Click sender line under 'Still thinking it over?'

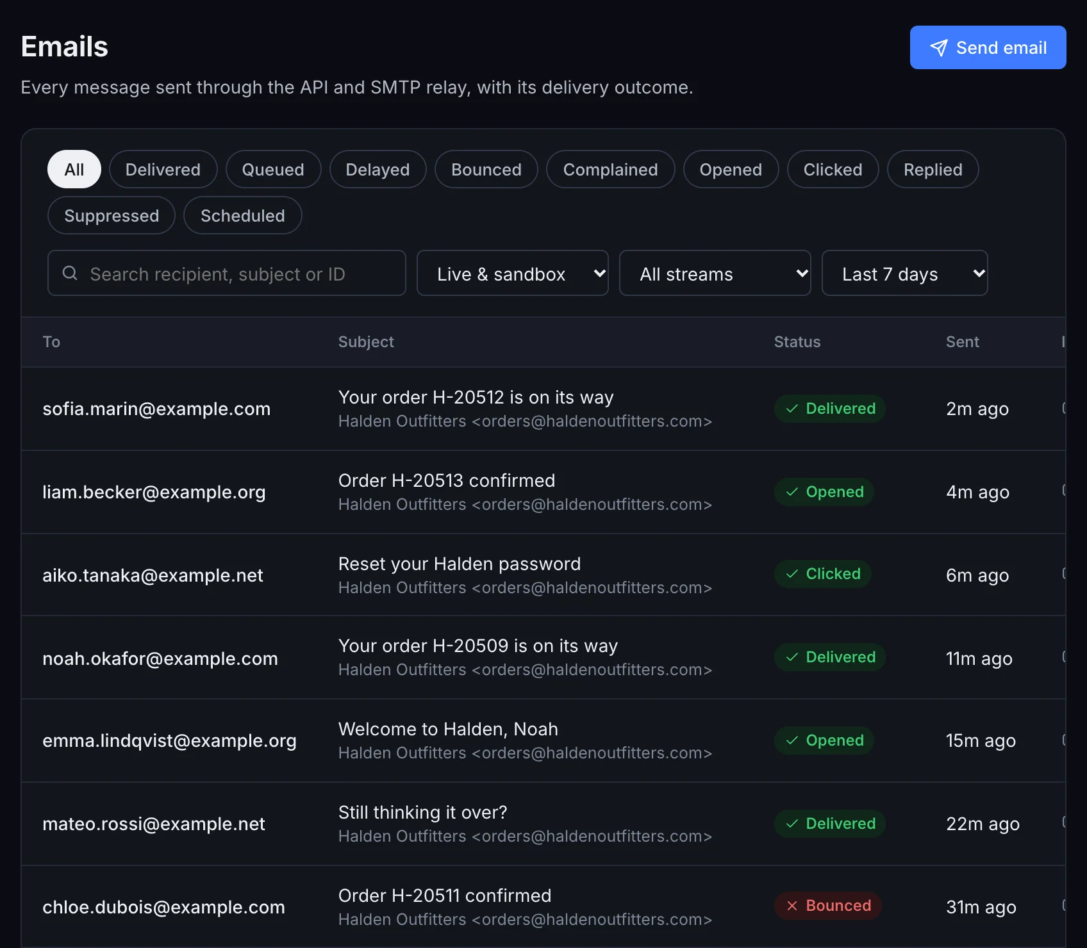coord(525,837)
